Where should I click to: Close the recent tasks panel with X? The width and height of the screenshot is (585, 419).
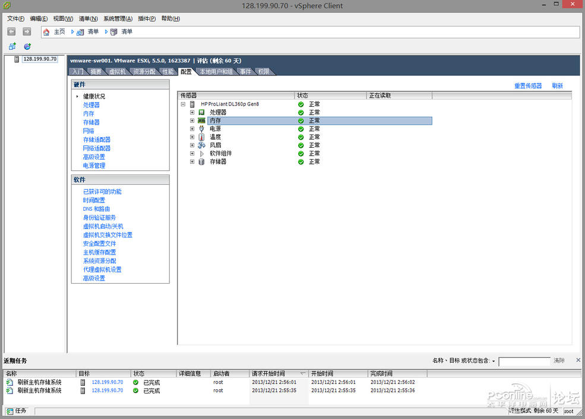pos(578,360)
